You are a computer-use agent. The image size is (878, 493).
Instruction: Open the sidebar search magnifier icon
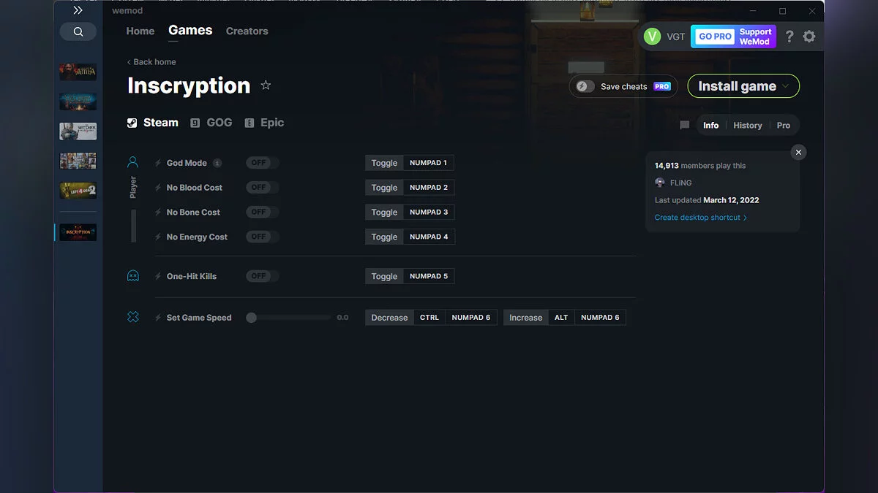(78, 31)
